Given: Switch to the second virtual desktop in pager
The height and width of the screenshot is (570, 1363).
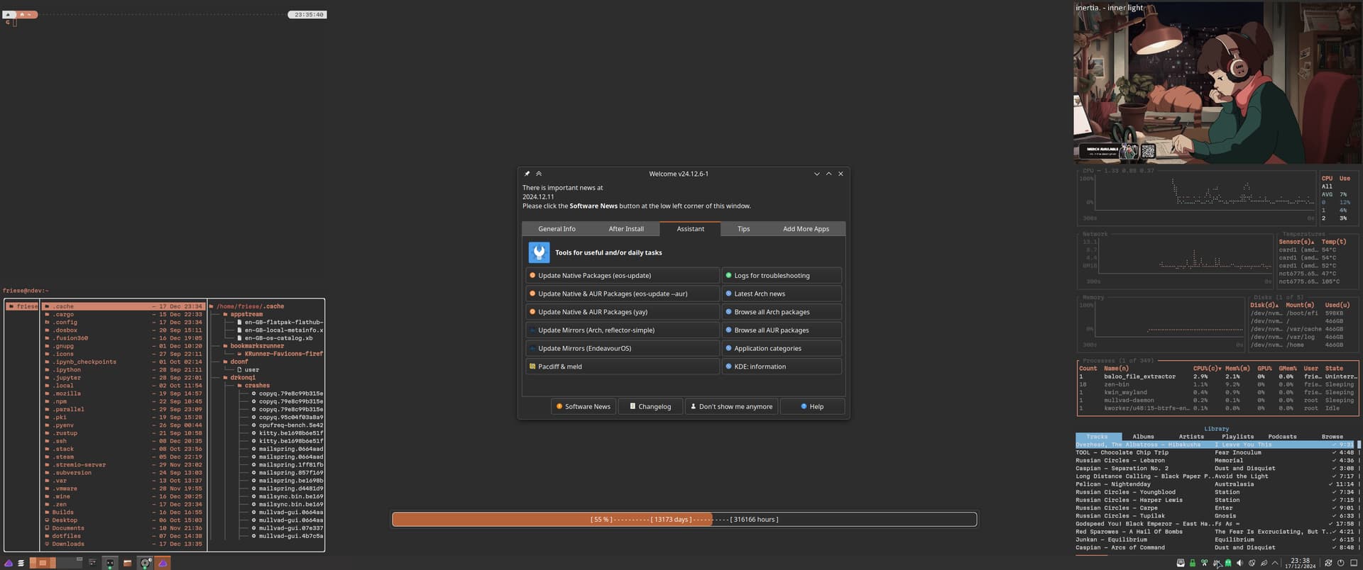Looking at the screenshot, I should (x=70, y=563).
